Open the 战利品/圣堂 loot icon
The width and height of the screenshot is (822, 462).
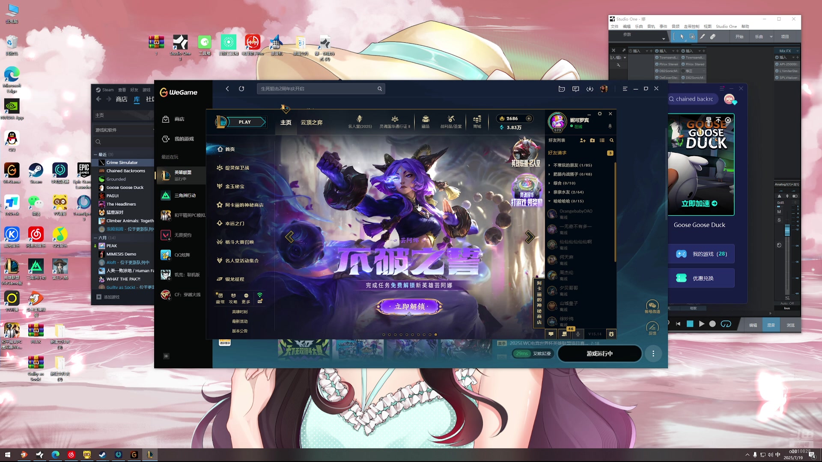tap(451, 121)
